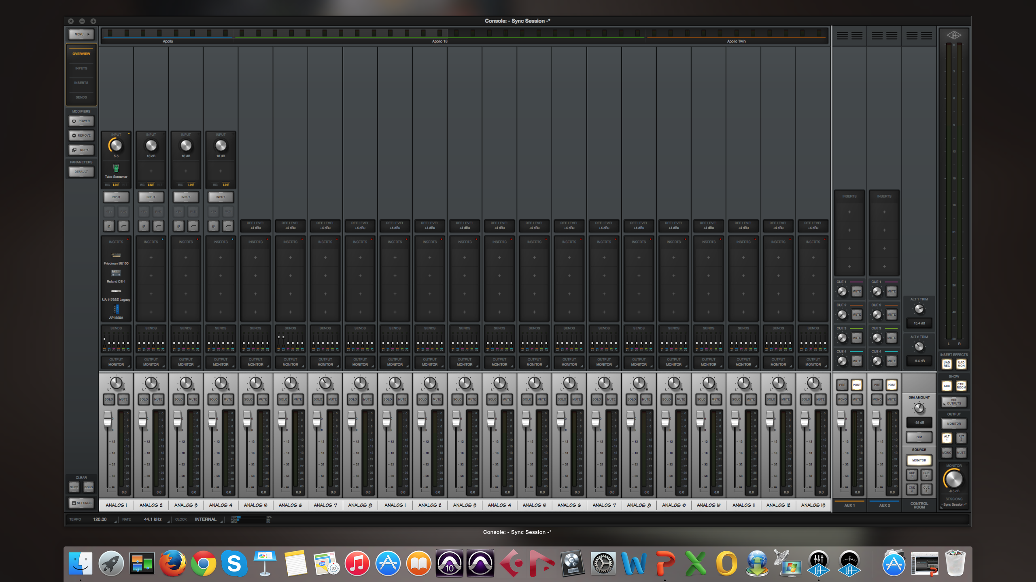
Task: Open the Roland CE-1 insert plug-in
Action: tap(116, 276)
